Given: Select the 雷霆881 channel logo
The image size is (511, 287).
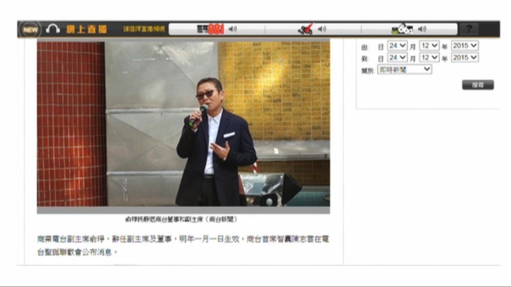Looking at the screenshot, I should pos(210,28).
